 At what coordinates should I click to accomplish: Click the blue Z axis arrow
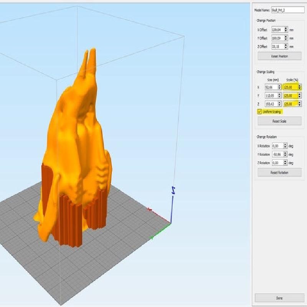pos(173,205)
